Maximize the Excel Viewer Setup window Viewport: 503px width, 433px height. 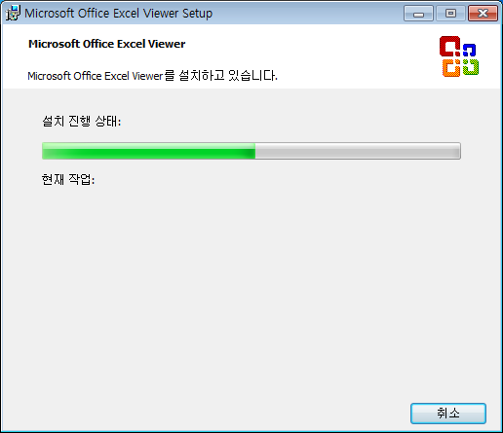(x=450, y=14)
